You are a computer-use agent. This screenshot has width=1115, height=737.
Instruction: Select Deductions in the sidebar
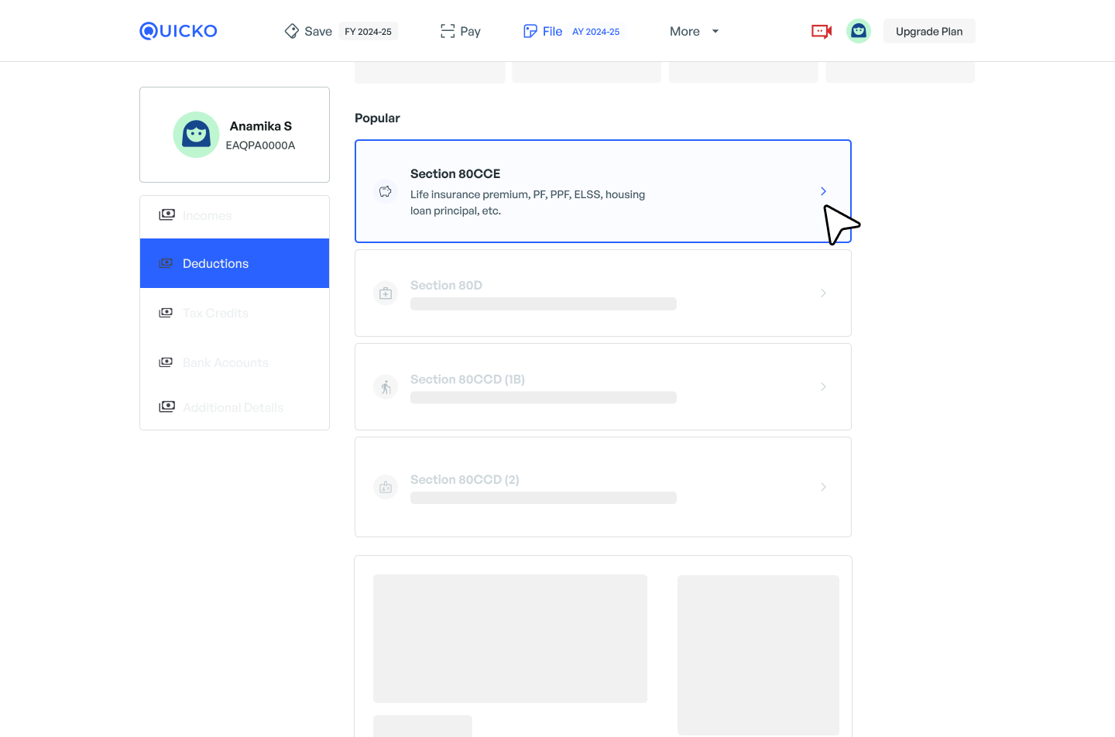[x=235, y=263]
